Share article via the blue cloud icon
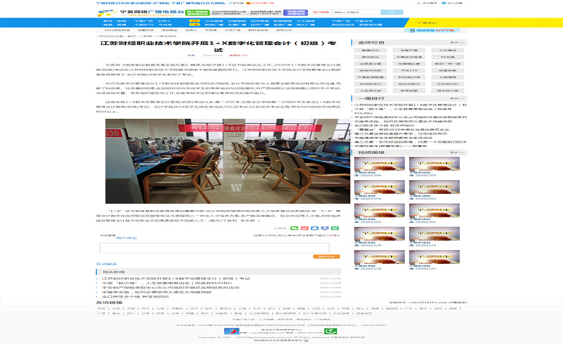This screenshot has width=563, height=344. (x=314, y=228)
